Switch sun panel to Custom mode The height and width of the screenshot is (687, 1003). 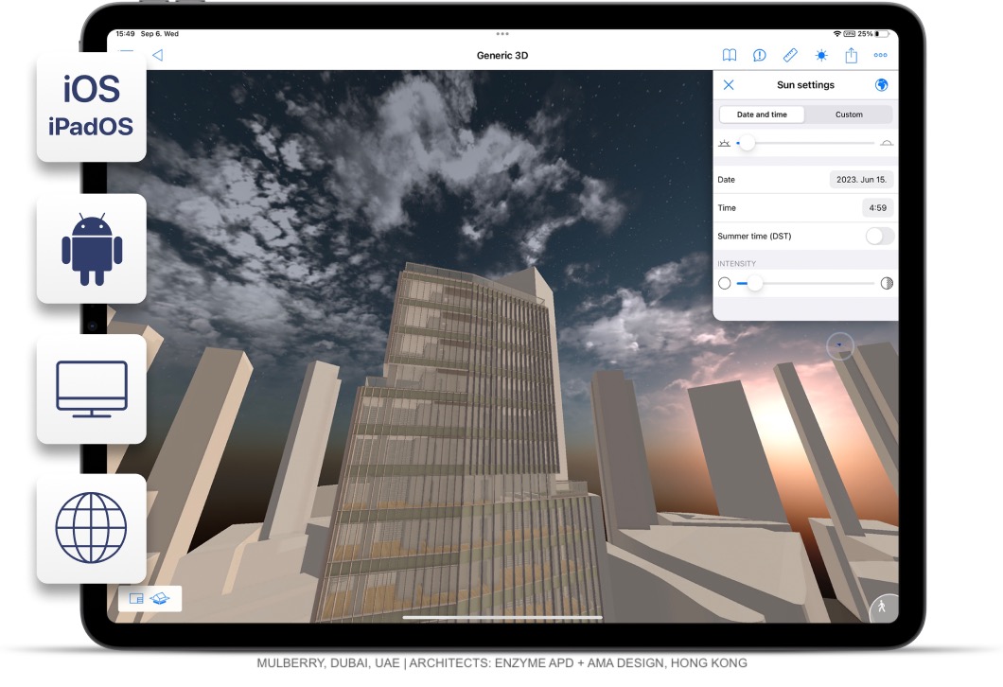849,114
